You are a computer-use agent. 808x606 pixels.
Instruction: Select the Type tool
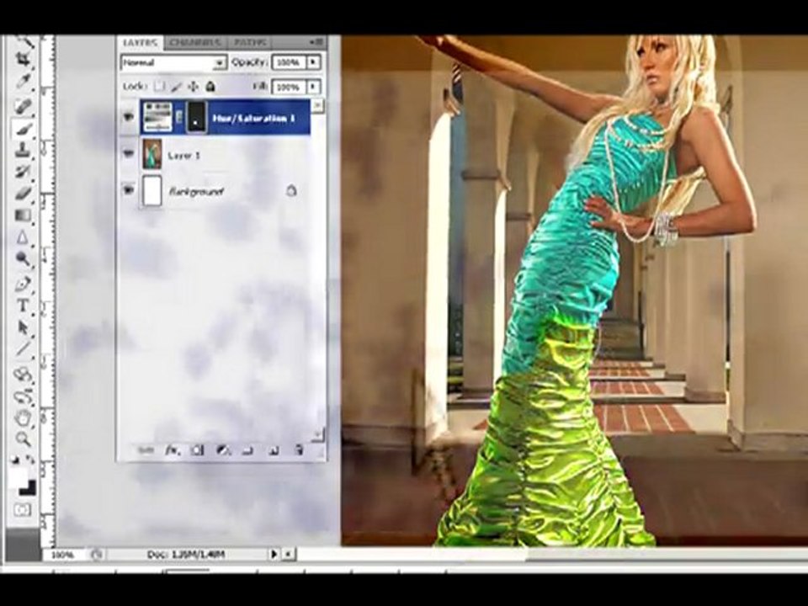24,305
